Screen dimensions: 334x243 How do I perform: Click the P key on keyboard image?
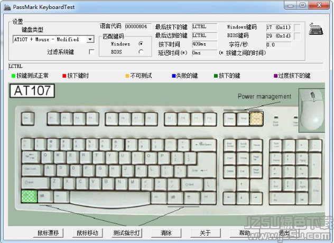click(x=163, y=157)
